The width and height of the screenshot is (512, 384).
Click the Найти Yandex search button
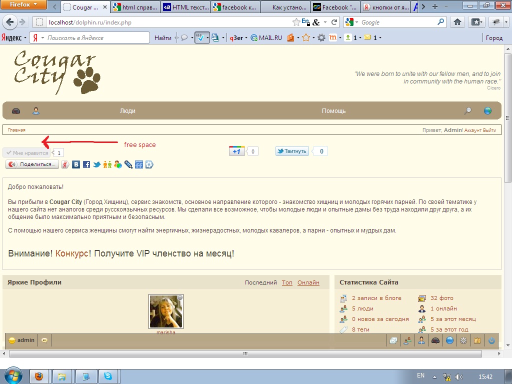pyautogui.click(x=162, y=37)
